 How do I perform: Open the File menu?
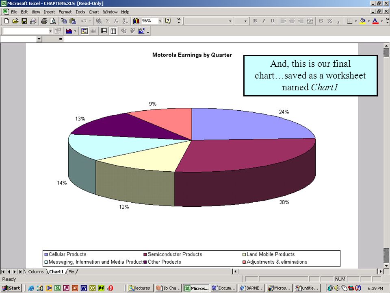(14, 12)
